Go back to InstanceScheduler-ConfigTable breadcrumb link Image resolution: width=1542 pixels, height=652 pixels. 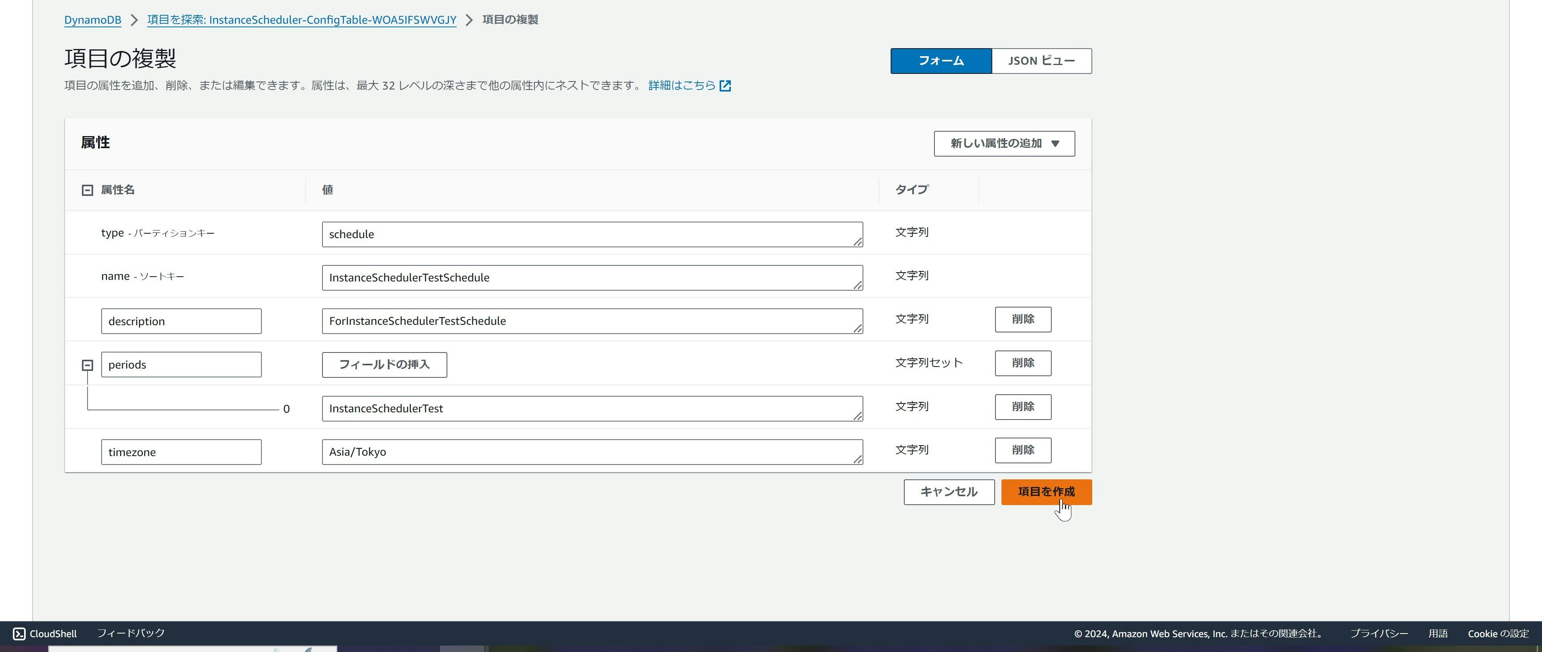(x=301, y=20)
